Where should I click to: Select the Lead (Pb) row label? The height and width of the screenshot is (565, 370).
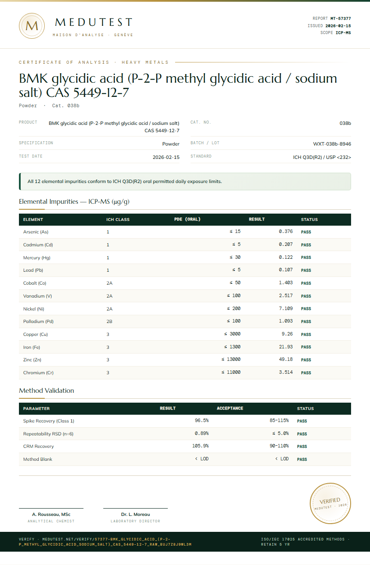33,270
